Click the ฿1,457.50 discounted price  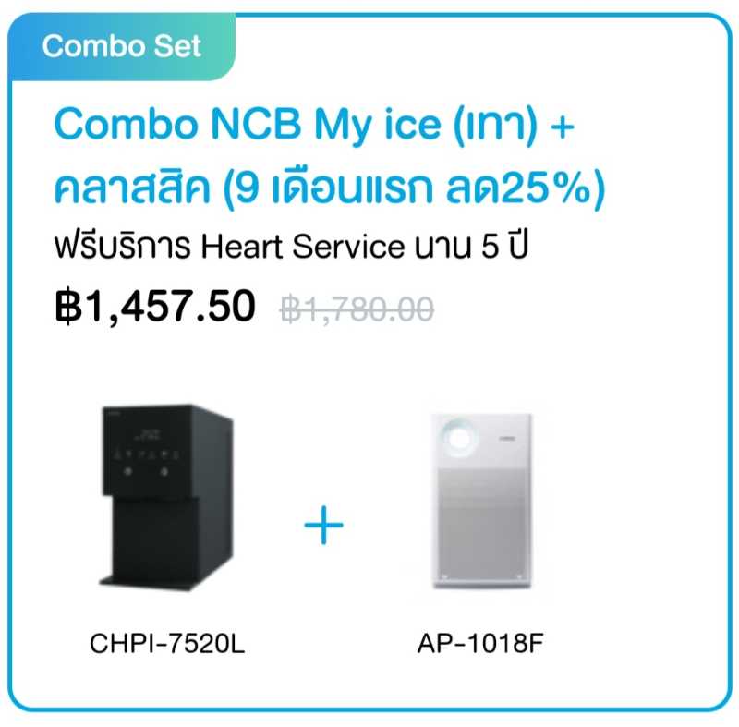click(155, 307)
